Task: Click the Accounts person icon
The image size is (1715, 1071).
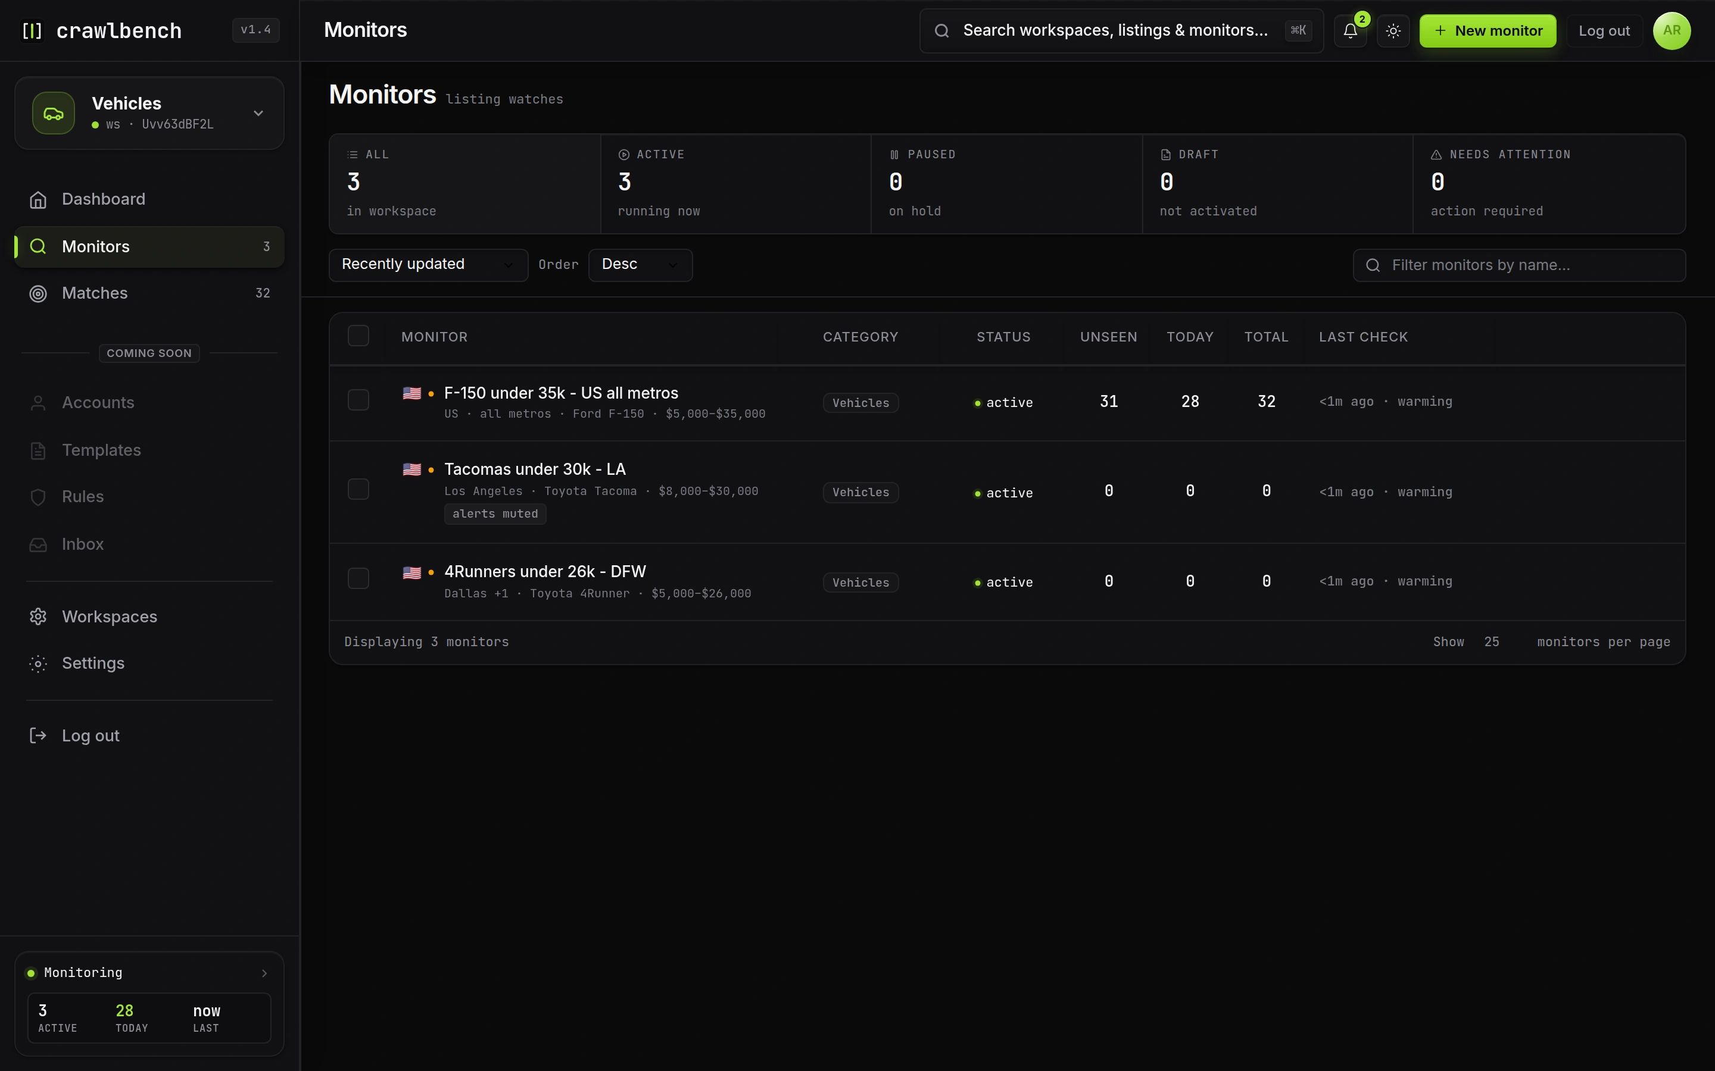Action: click(x=38, y=403)
